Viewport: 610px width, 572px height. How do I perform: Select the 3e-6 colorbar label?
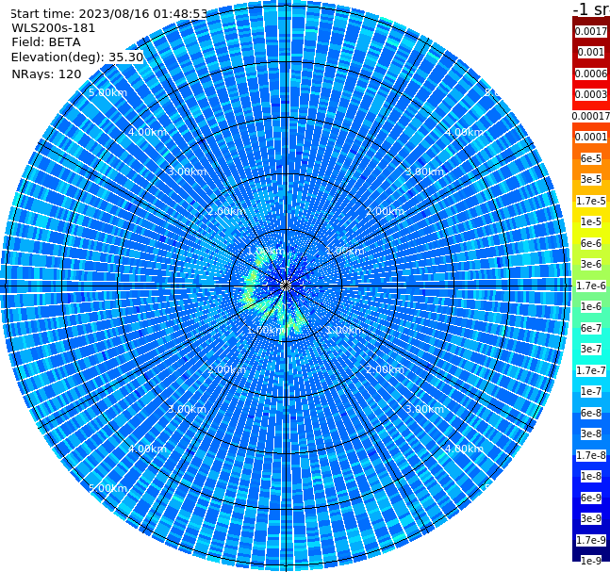tap(591, 264)
